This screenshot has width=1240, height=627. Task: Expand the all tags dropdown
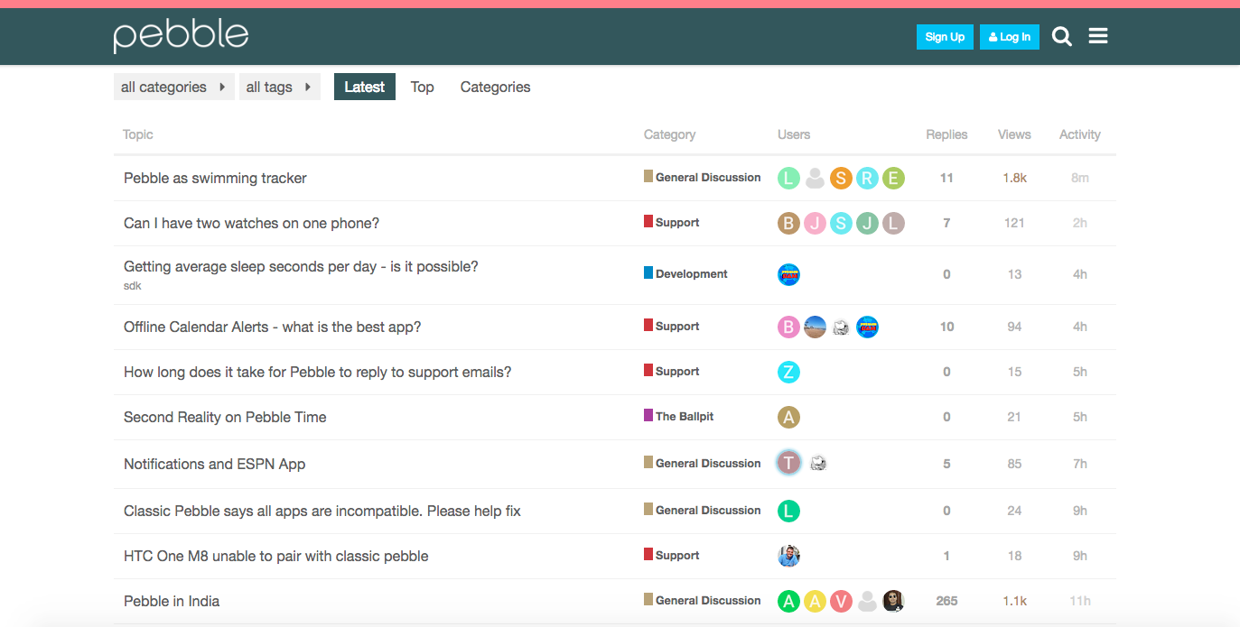click(280, 87)
